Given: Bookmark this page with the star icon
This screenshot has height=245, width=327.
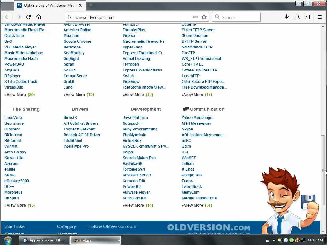Looking at the screenshot, I should 204,17.
